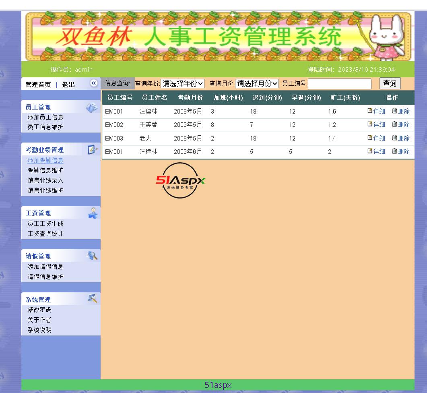The height and width of the screenshot is (393, 427).
Task: Click 工资管理 section header
Action: coord(38,213)
